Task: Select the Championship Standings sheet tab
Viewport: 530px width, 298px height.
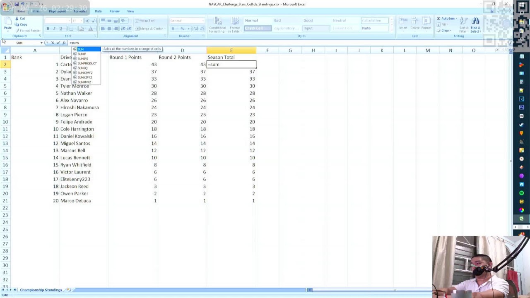Action: click(41, 290)
